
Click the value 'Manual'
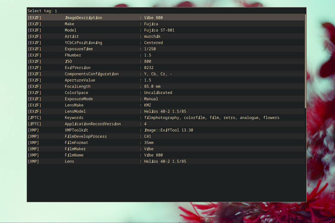pos(151,99)
